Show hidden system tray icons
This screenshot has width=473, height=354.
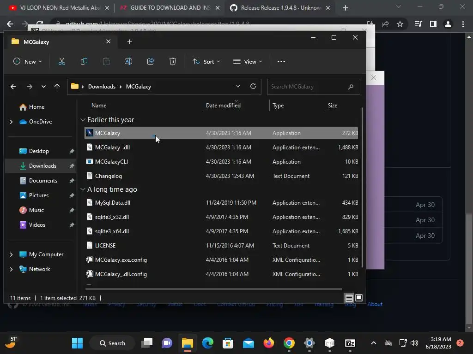[x=373, y=343]
